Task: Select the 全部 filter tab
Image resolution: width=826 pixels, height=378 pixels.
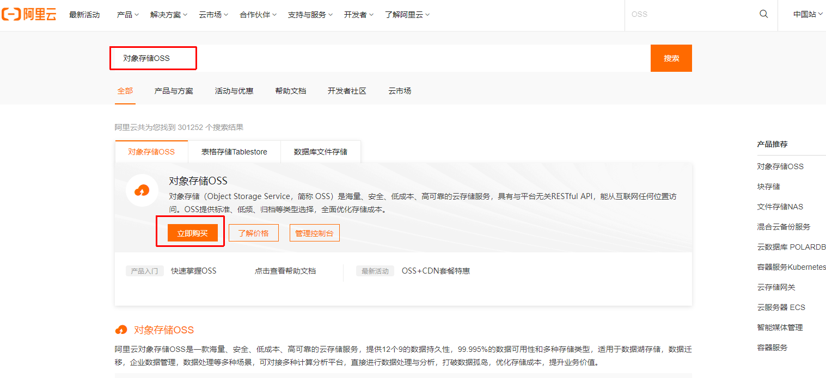Action: tap(125, 91)
